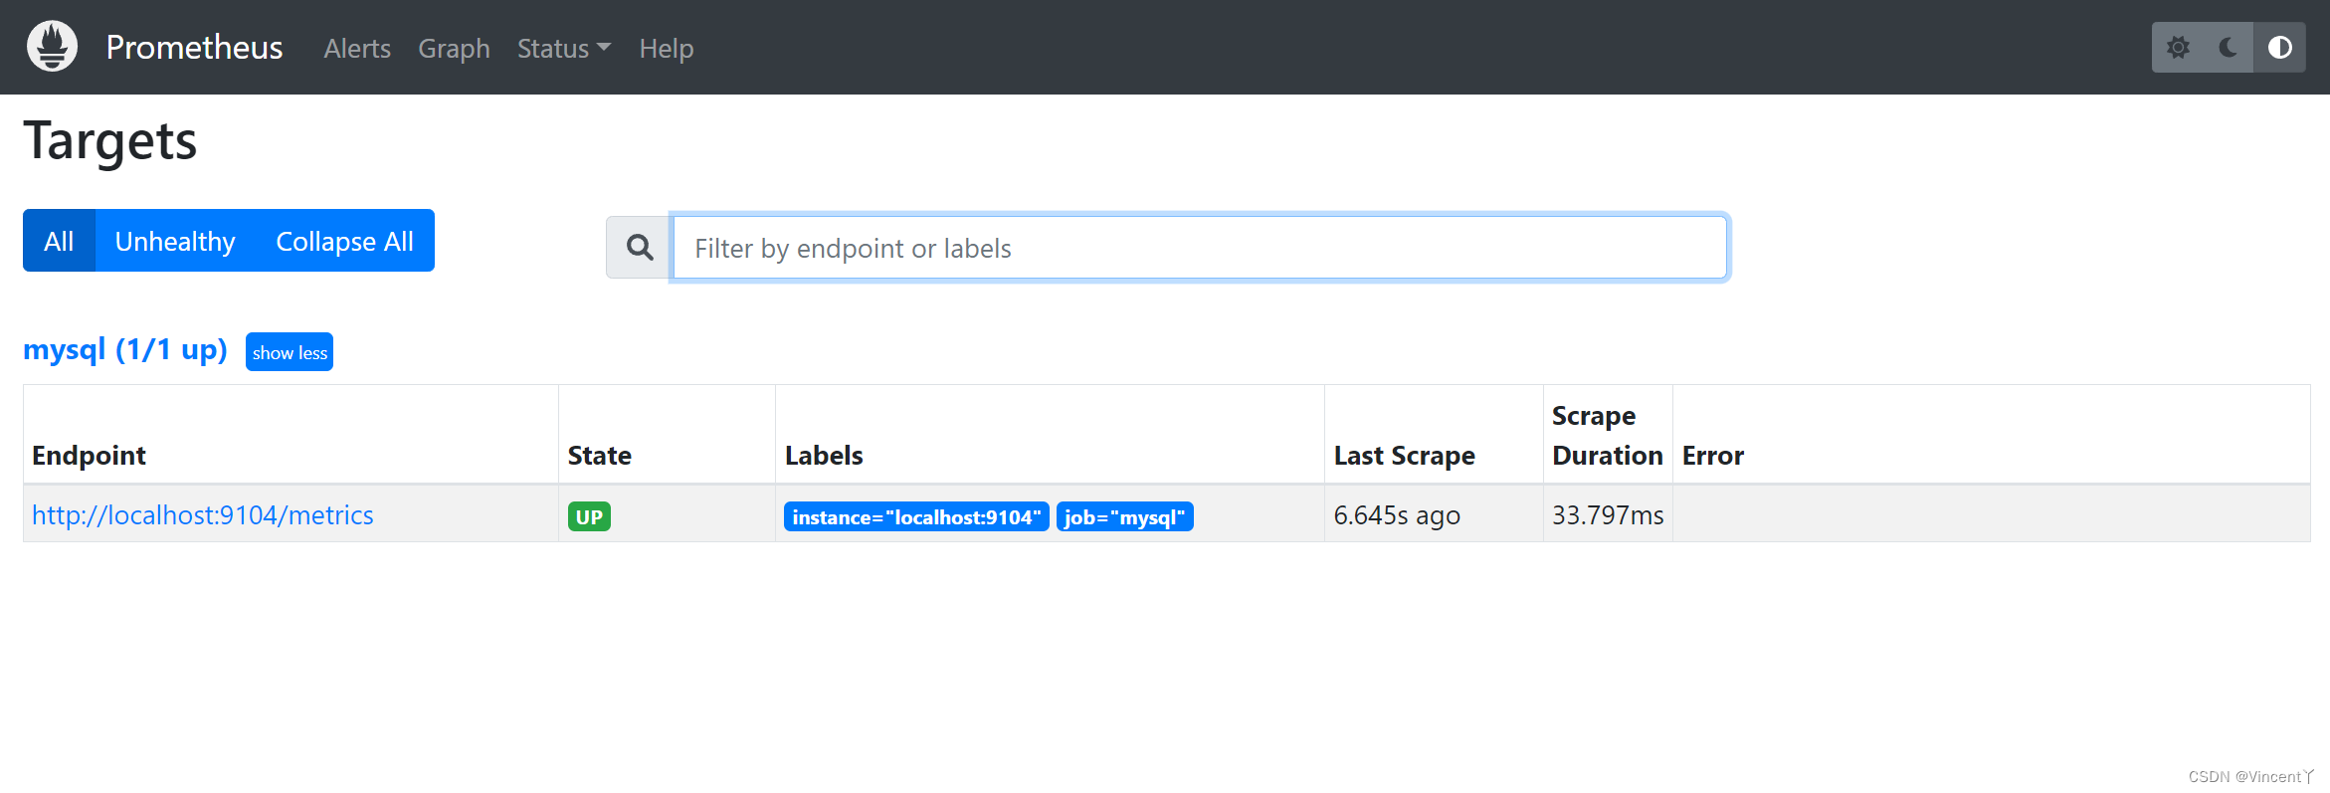The image size is (2330, 793).
Task: Click the mysql (1/1 up) heading link
Action: [125, 350]
